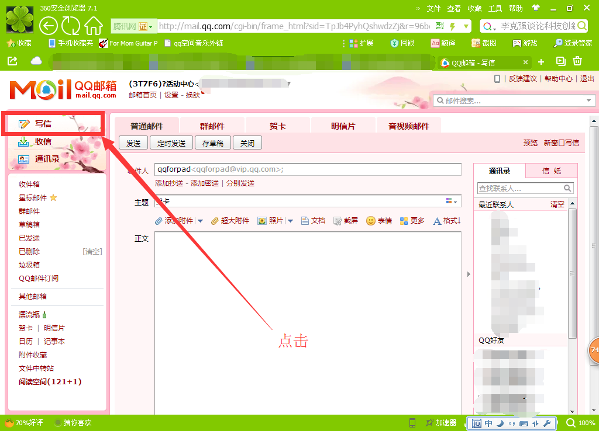
Task: Open the 工具 browser menu
Action: click(x=495, y=8)
